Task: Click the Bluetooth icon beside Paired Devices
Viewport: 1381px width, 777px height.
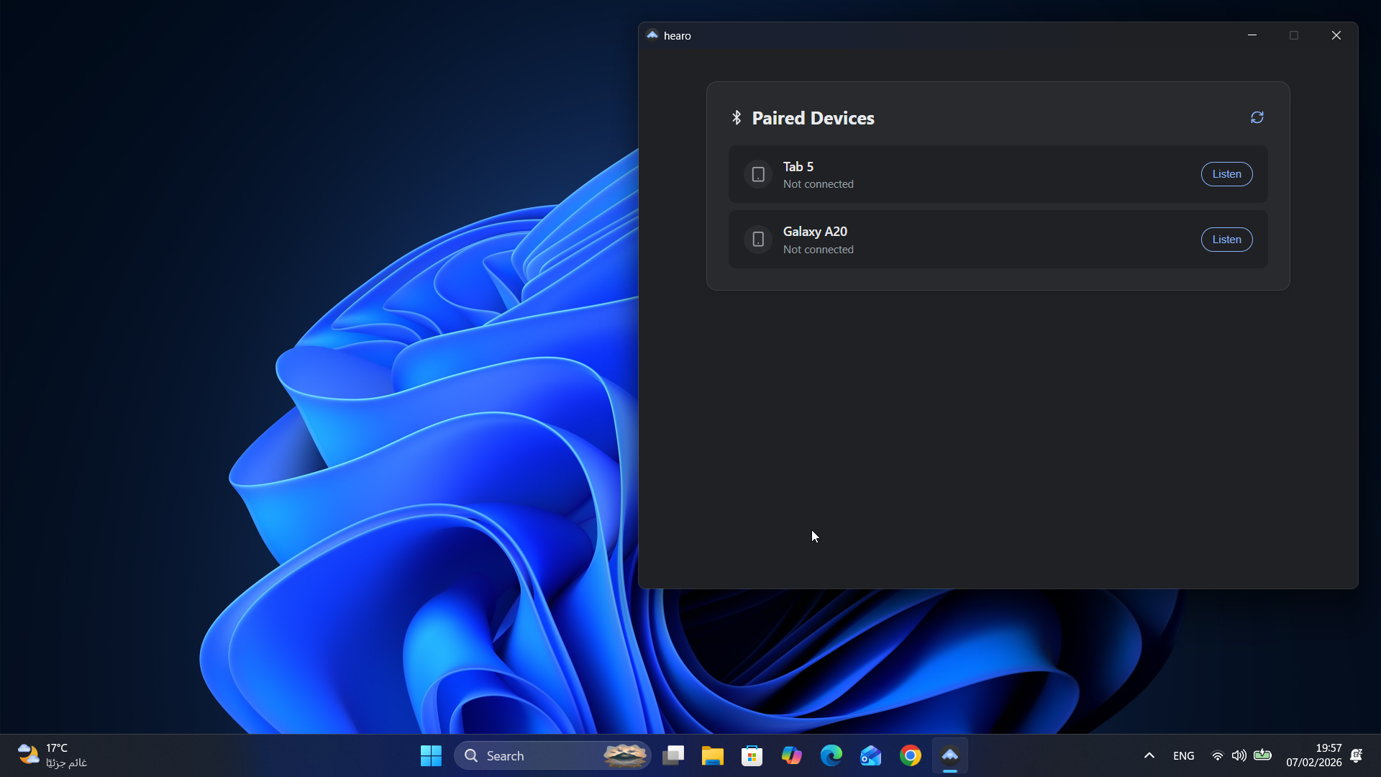Action: pos(737,117)
